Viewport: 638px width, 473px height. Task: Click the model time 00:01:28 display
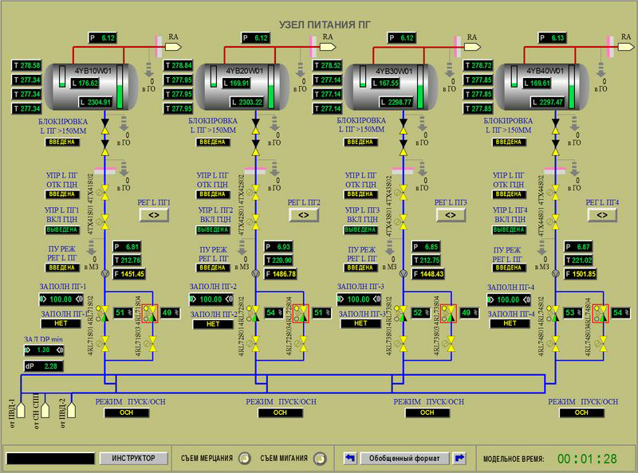click(x=587, y=459)
